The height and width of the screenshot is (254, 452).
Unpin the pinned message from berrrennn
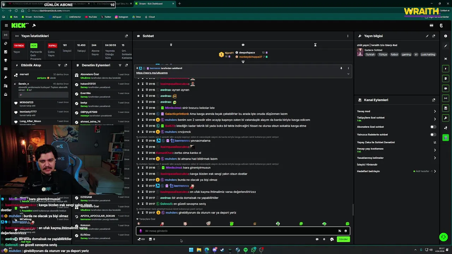341,68
